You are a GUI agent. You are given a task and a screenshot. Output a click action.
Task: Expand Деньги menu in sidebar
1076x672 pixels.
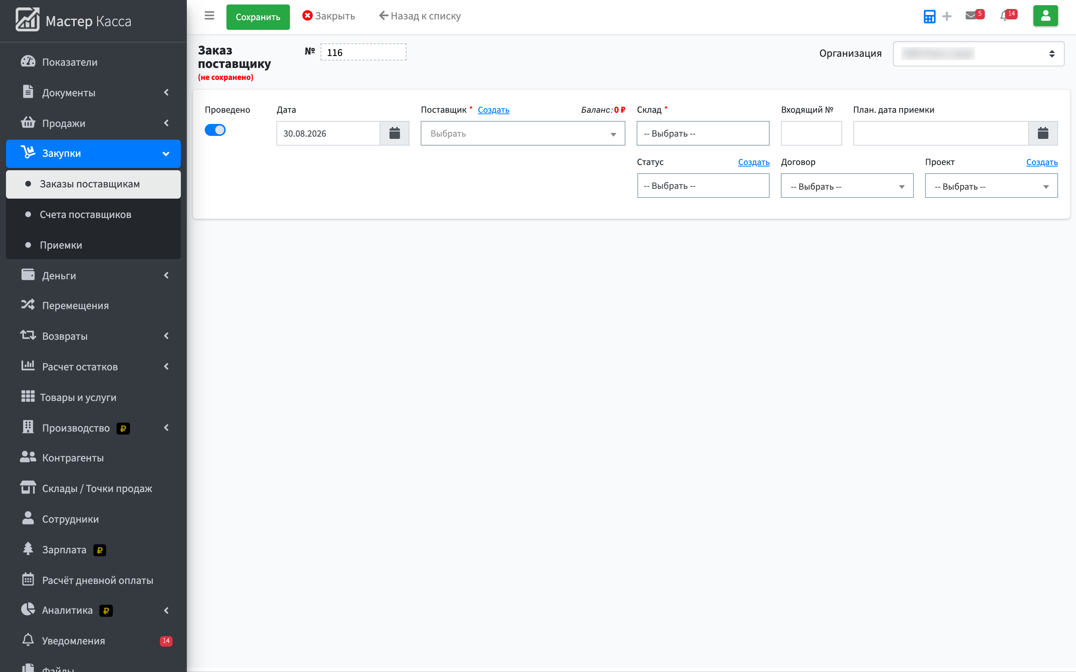pyautogui.click(x=93, y=276)
